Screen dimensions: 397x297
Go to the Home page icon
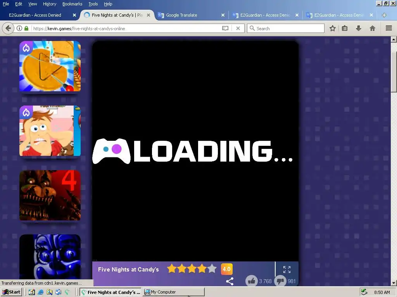point(373,28)
